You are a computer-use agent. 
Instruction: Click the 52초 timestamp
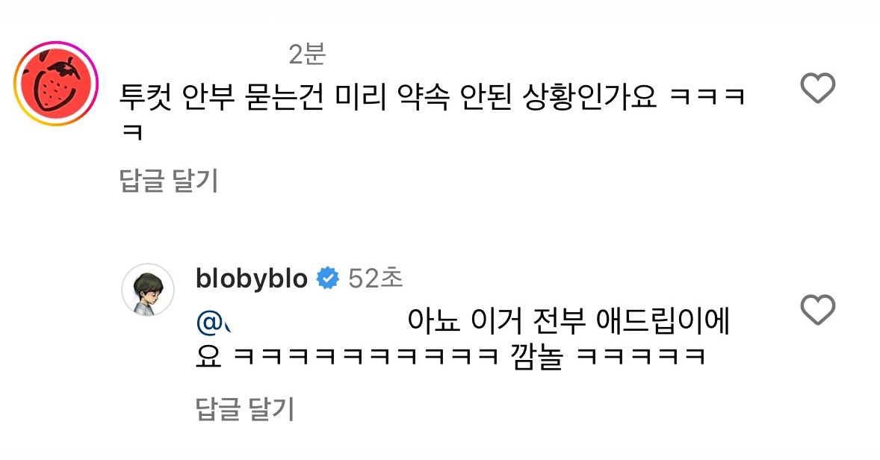pos(376,279)
